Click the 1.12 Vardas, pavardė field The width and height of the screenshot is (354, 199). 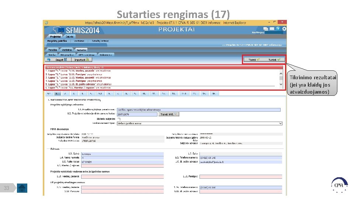pos(122,188)
